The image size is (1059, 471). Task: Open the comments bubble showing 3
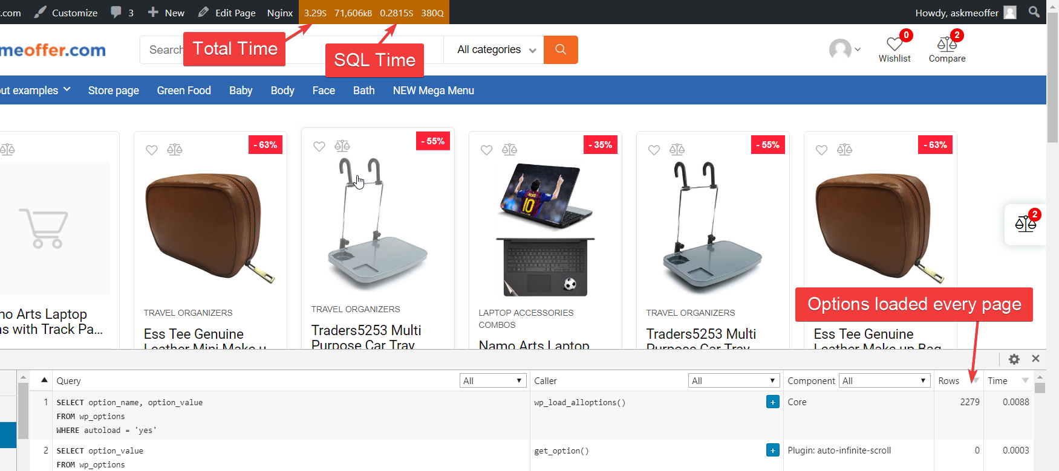tap(122, 13)
